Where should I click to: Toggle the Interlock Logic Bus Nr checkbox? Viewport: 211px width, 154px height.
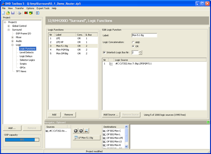[104, 52]
